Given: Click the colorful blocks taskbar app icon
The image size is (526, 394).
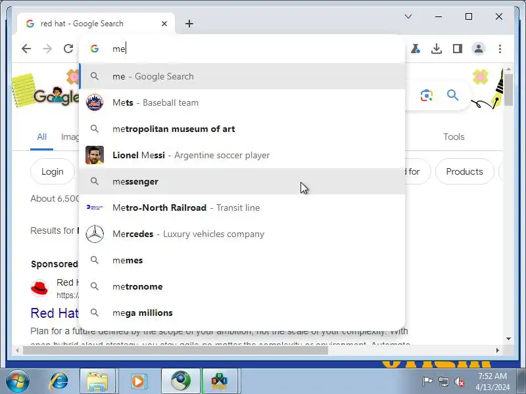Looking at the screenshot, I should 220,381.
